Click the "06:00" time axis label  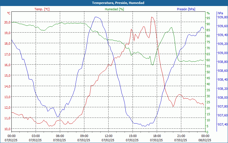60,136
